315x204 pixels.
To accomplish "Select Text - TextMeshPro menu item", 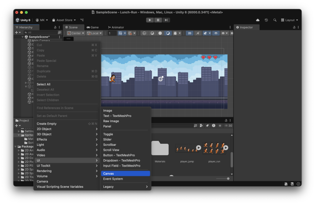I will click(x=126, y=116).
